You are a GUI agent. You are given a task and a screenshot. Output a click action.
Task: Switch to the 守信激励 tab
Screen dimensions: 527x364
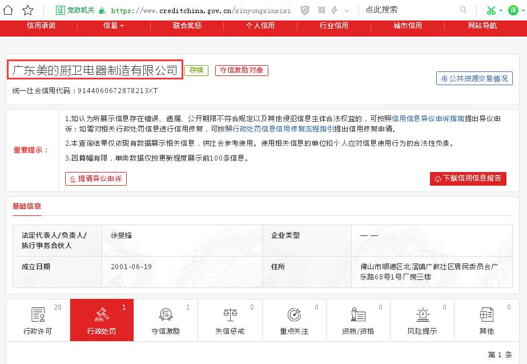[x=166, y=320]
